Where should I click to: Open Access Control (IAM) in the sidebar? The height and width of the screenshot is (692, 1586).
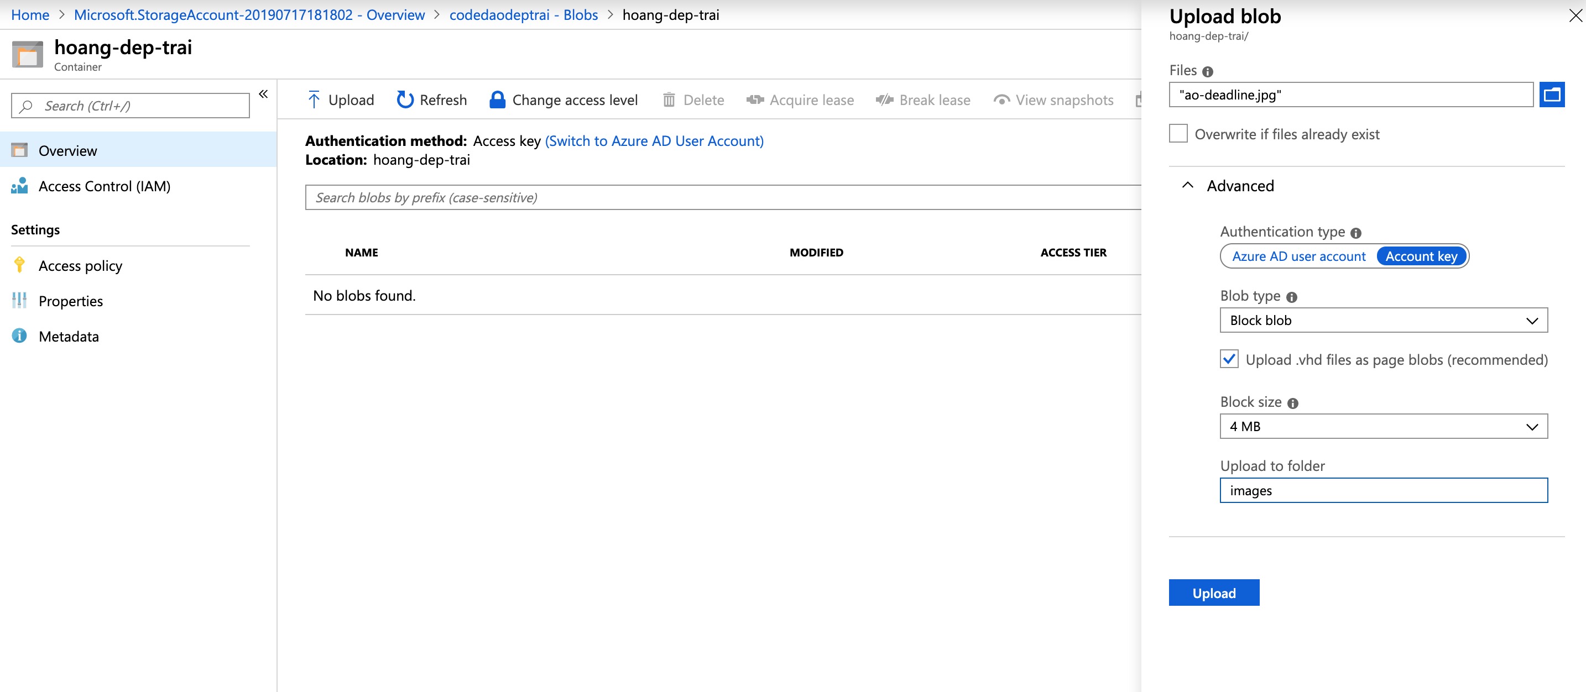(104, 186)
